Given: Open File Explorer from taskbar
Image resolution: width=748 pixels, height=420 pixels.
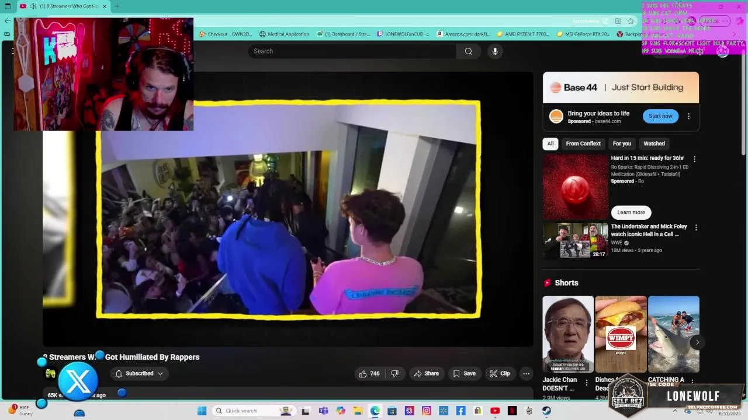Looking at the screenshot, I should (358, 411).
